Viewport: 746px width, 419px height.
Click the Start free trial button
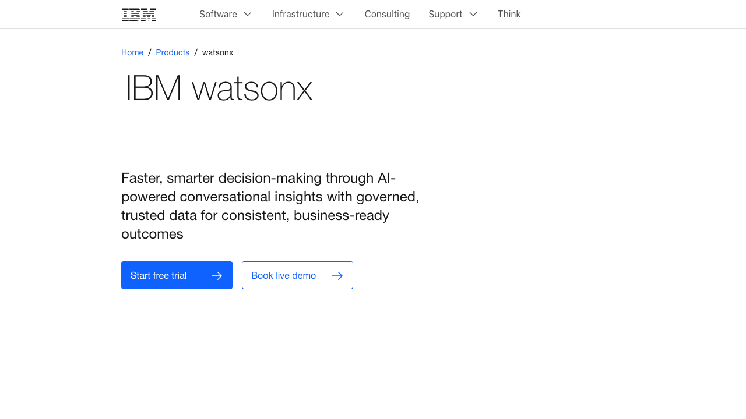click(177, 275)
